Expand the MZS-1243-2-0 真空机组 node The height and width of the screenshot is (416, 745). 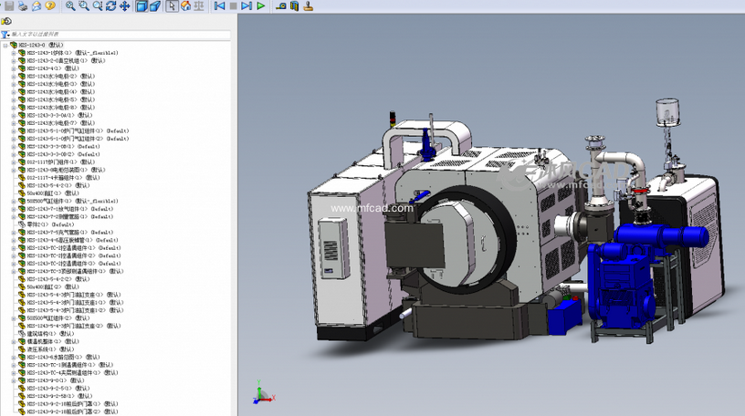(x=14, y=60)
